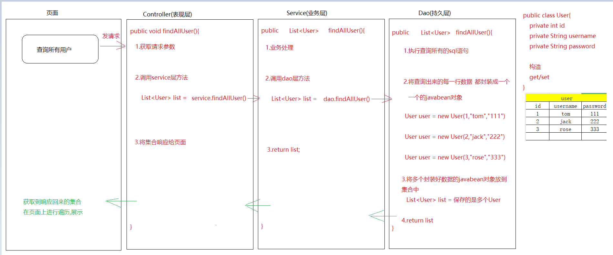Click the table cell containing tom
This screenshot has height=255, width=613.
565,114
